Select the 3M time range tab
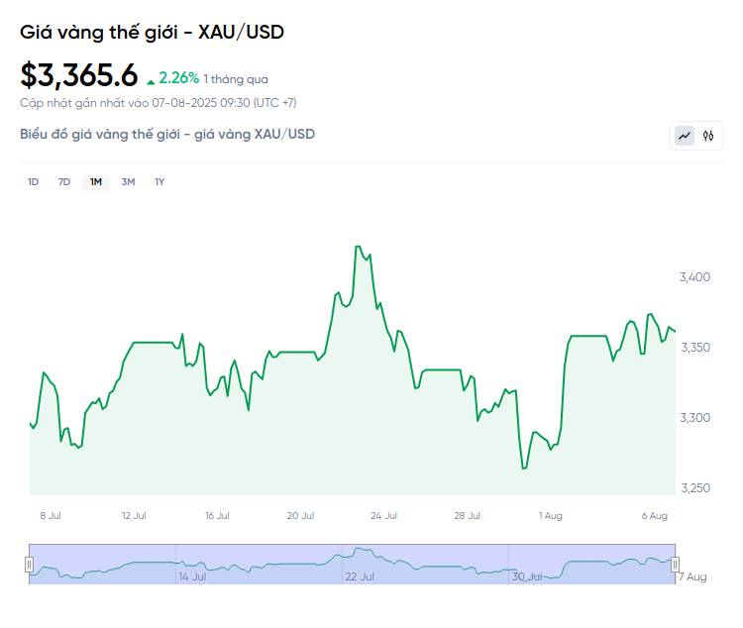The width and height of the screenshot is (743, 628). tap(128, 182)
